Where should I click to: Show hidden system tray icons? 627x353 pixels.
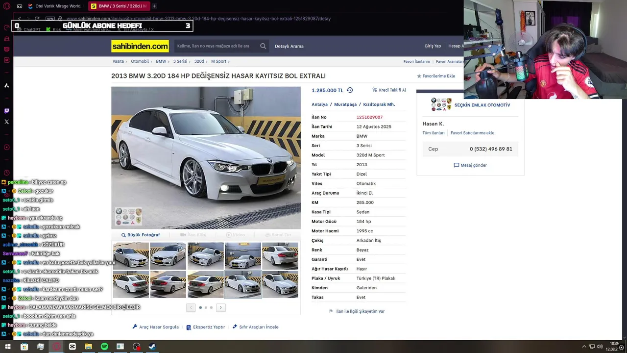(x=584, y=347)
